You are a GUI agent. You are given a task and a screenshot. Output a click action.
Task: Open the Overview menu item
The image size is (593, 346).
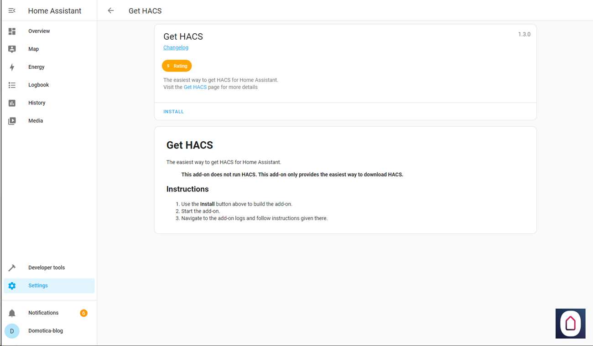pyautogui.click(x=49, y=31)
